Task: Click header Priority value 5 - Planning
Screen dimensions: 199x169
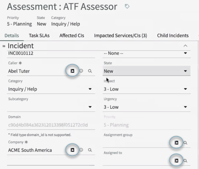Action: tap(19, 24)
